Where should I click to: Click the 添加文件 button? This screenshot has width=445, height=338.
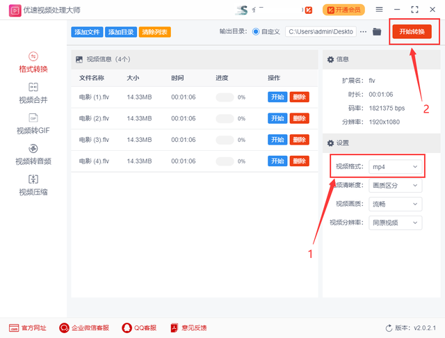(87, 32)
